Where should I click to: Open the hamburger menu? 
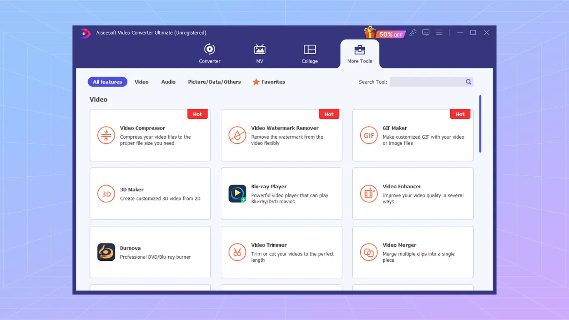[439, 32]
